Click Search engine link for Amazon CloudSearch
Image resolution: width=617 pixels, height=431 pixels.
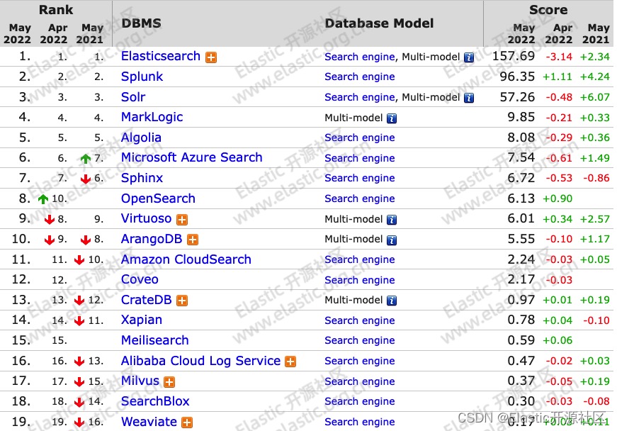click(360, 259)
